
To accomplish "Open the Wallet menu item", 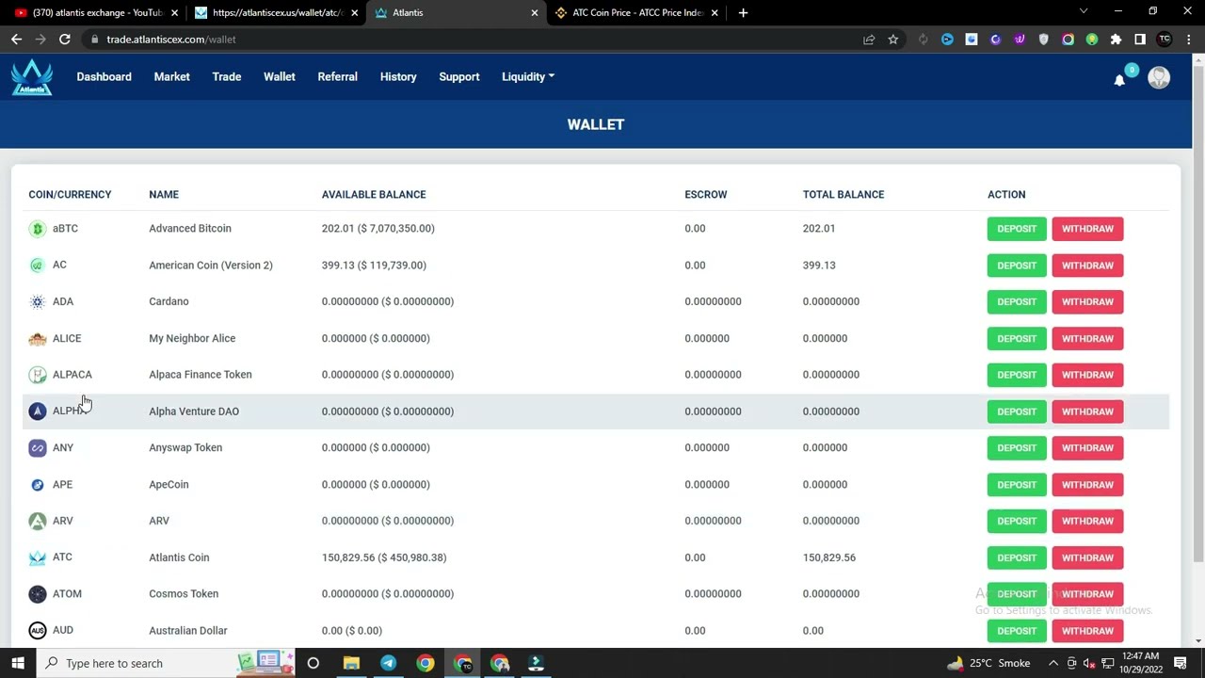I will pyautogui.click(x=280, y=77).
